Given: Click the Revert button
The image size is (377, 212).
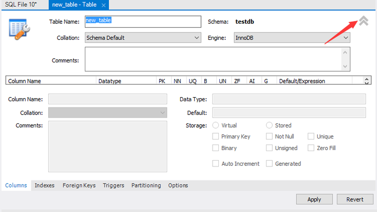Looking at the screenshot, I should 355,199.
